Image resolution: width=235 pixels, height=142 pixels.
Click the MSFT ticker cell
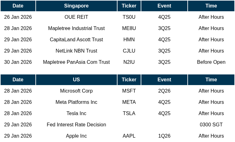[x=129, y=91]
